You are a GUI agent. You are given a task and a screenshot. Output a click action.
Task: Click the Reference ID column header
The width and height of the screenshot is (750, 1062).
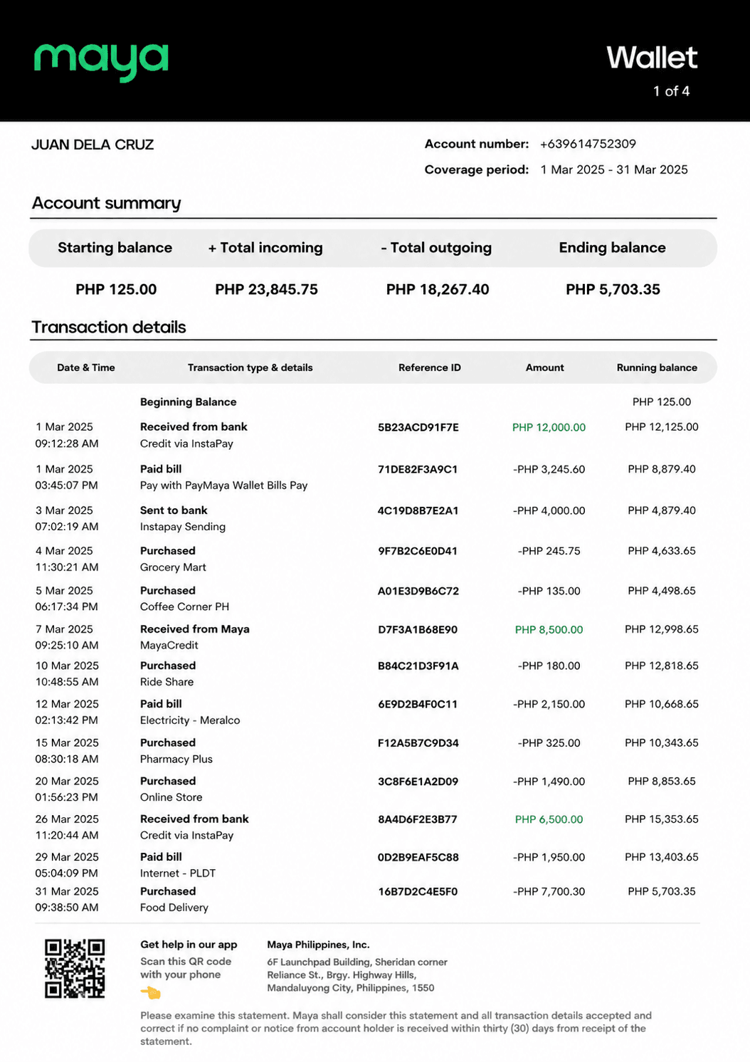click(x=430, y=368)
